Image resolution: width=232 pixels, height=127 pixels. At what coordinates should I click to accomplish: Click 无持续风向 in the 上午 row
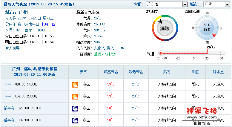tap(167, 85)
